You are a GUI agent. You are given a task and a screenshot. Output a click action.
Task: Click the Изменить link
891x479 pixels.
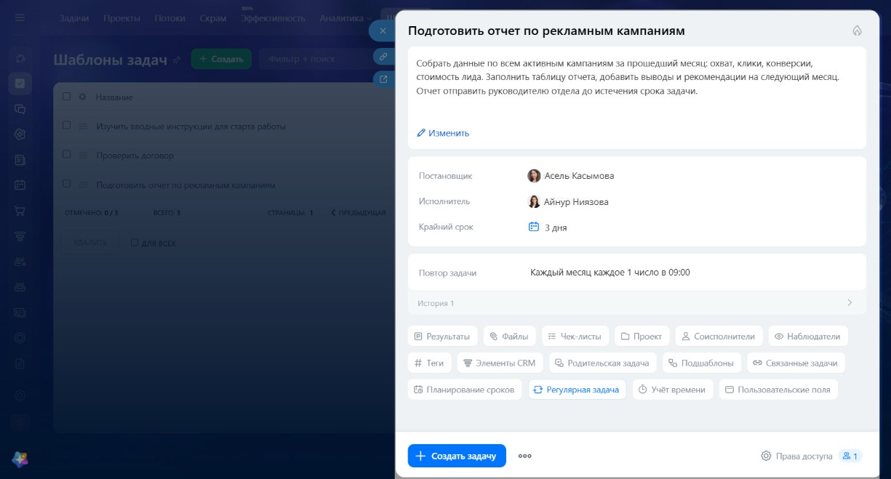443,133
